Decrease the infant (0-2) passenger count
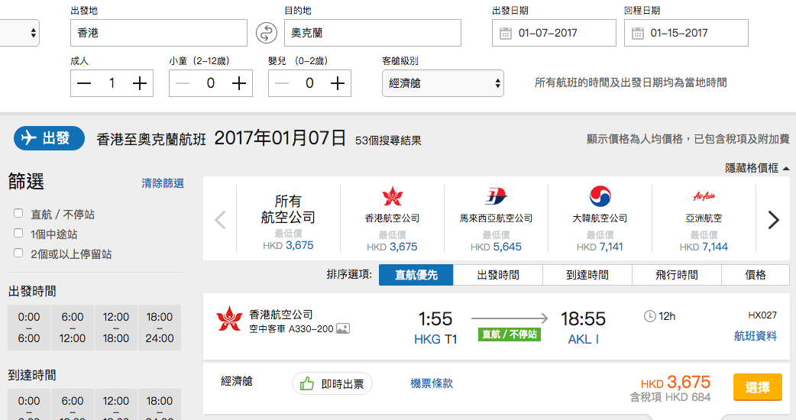This screenshot has width=796, height=420. point(282,83)
